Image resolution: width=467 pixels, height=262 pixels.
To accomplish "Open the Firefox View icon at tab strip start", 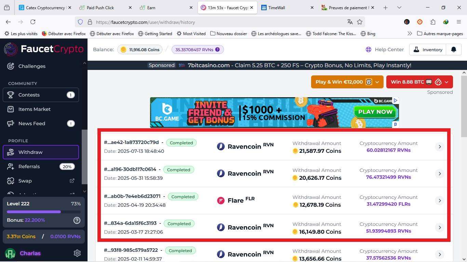I will pos(7,8).
